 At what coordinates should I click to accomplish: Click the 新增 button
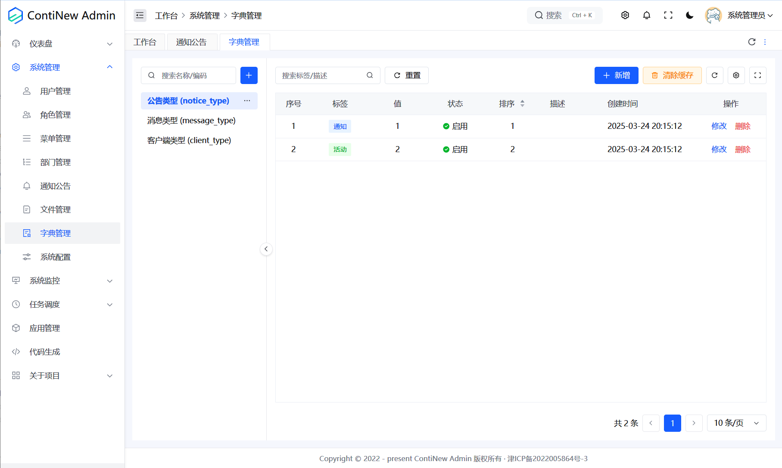coord(616,75)
